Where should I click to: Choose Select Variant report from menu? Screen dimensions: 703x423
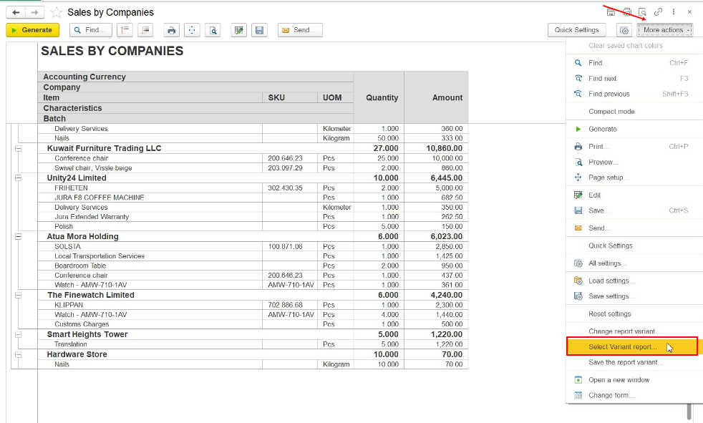[x=622, y=347]
